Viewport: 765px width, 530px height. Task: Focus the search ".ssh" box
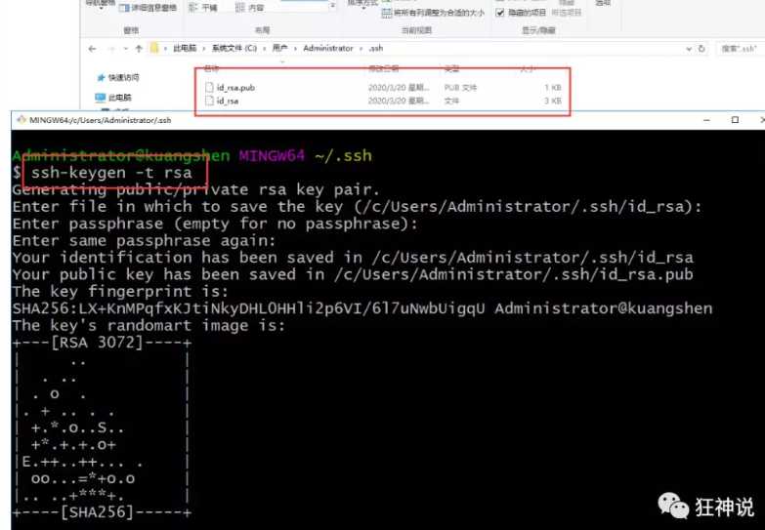click(x=741, y=48)
